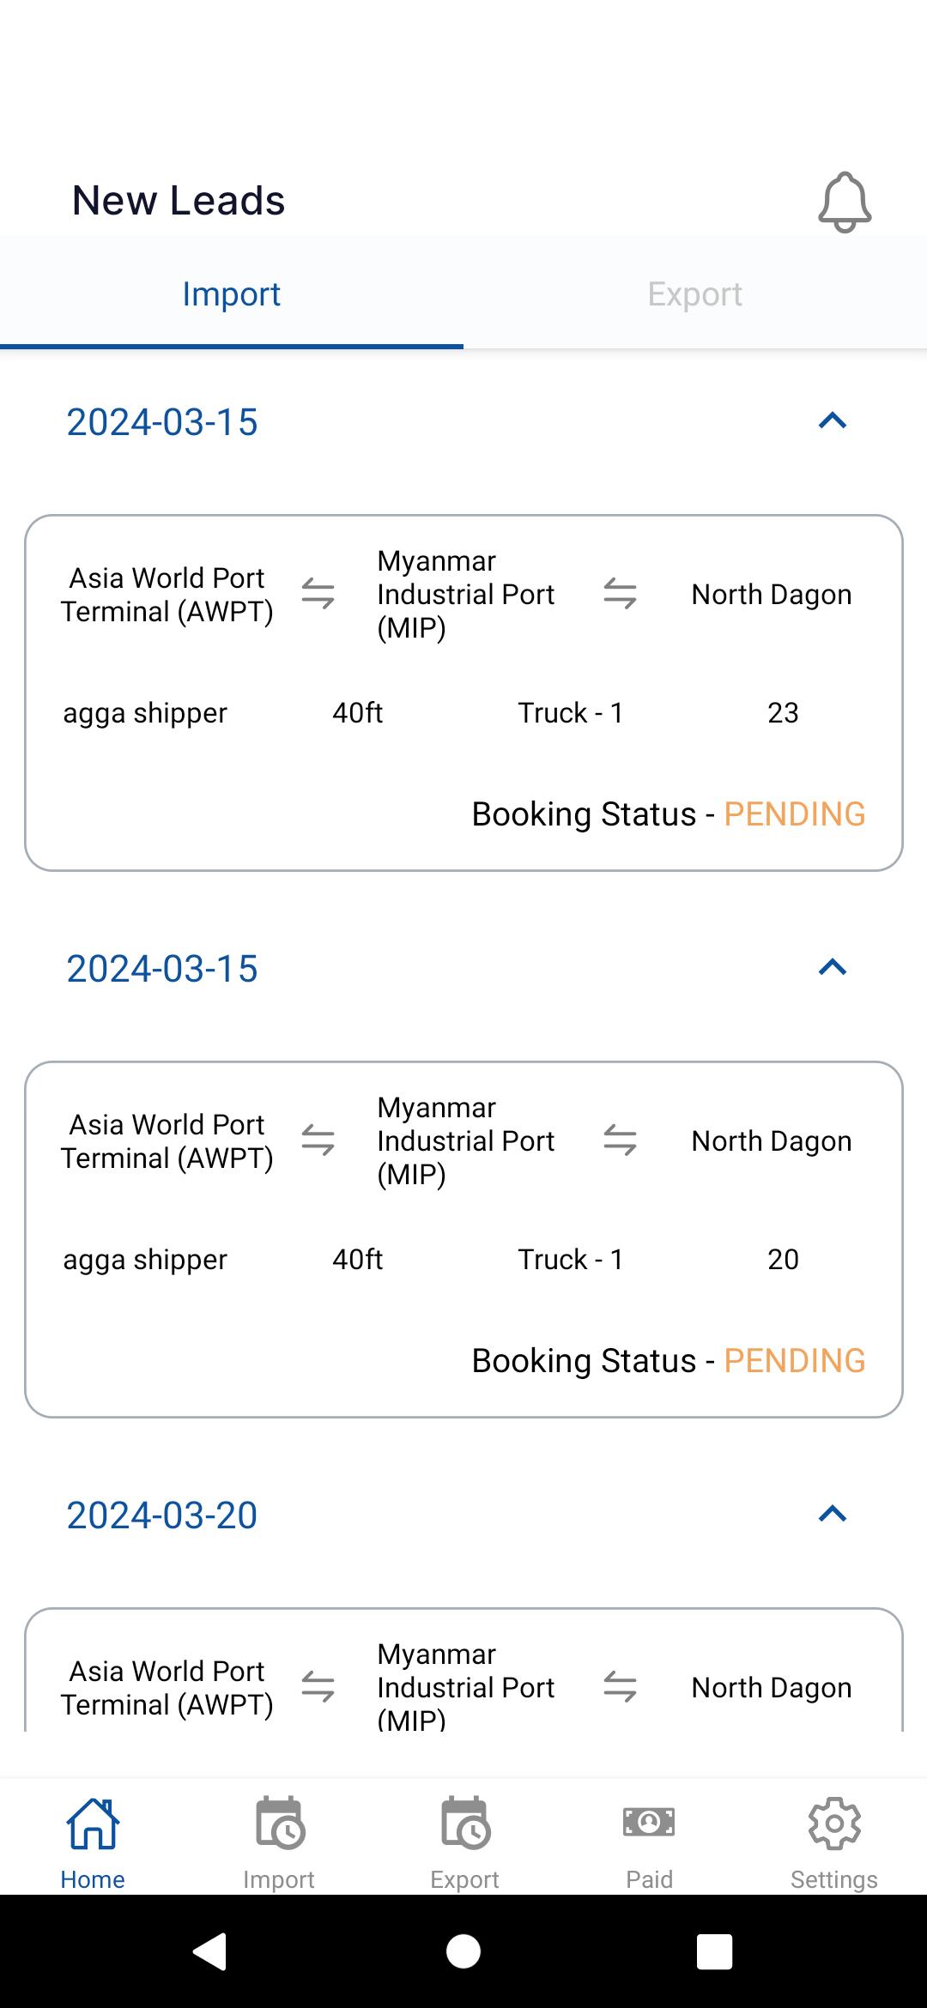927x2008 pixels.
Task: Collapse the second 2024-03-15 section chevron
Action: (833, 968)
